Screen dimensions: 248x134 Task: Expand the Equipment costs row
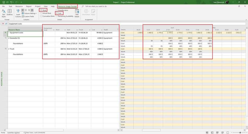pyautogui.click(x=9, y=33)
